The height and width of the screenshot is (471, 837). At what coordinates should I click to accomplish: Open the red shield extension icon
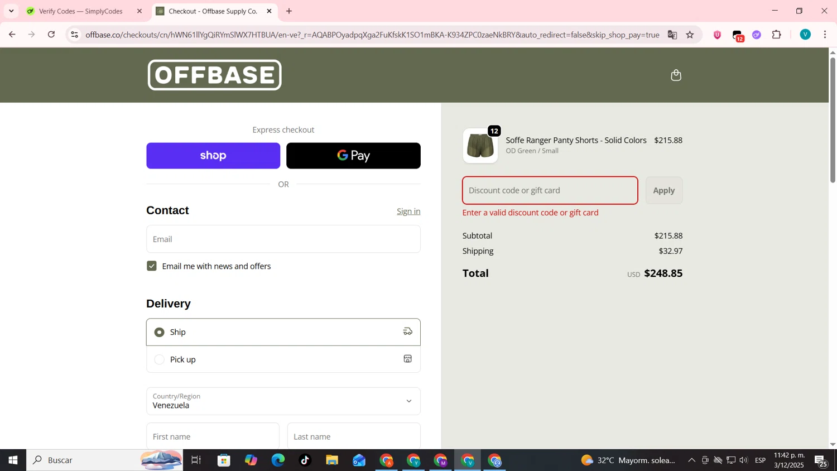(718, 35)
